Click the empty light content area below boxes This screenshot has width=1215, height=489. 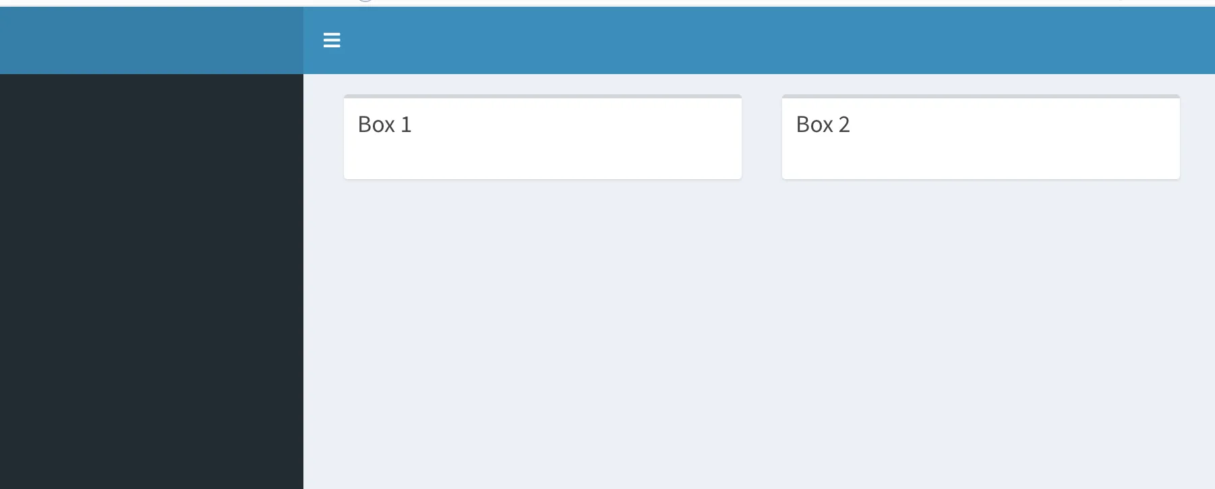(x=759, y=337)
